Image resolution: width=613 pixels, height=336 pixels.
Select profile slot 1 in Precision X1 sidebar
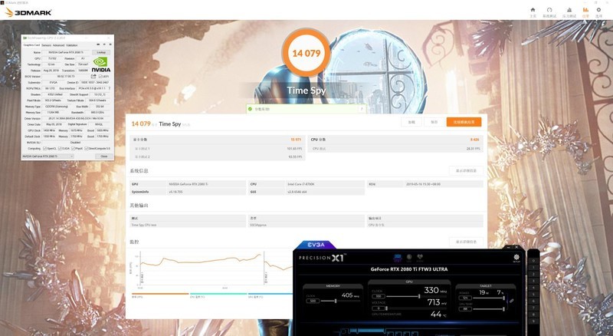tap(533, 268)
